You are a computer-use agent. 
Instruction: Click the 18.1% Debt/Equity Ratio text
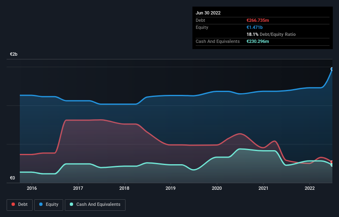271,34
